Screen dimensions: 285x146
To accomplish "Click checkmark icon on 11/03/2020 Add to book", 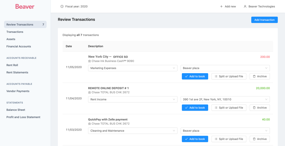I will pos(187,139).
